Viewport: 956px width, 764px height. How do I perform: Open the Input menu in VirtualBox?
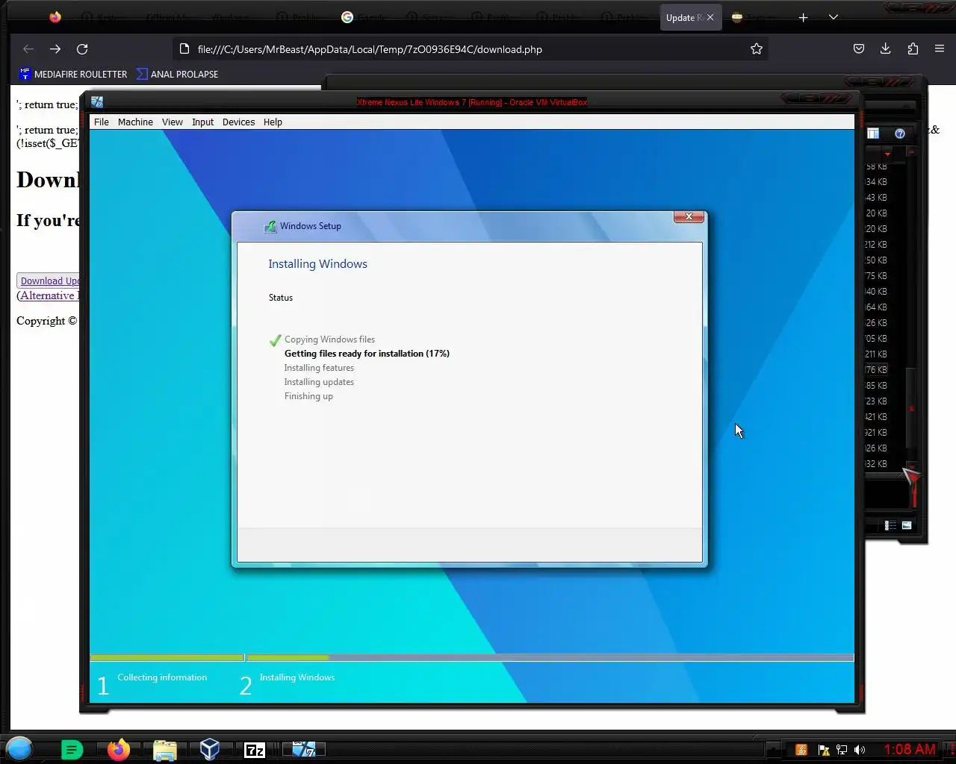(202, 122)
